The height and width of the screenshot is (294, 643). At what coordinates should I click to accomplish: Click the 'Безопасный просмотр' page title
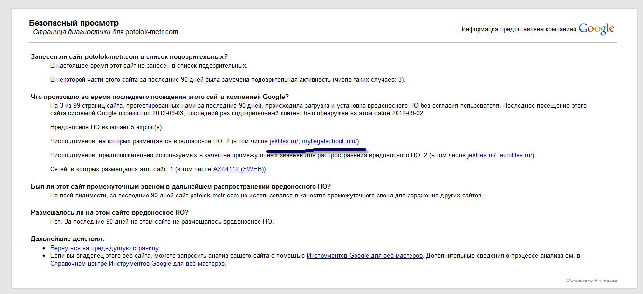point(74,23)
